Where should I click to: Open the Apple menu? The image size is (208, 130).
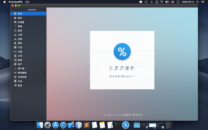pyautogui.click(x=5, y=2)
